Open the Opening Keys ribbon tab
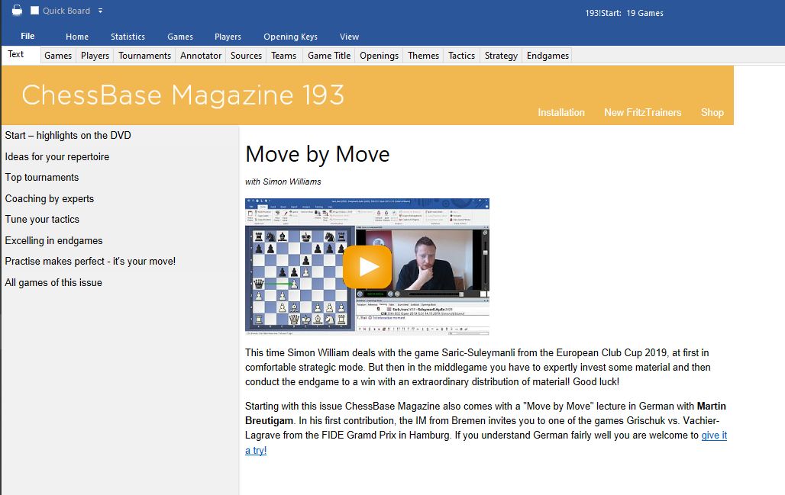The height and width of the screenshot is (495, 785). 290,37
